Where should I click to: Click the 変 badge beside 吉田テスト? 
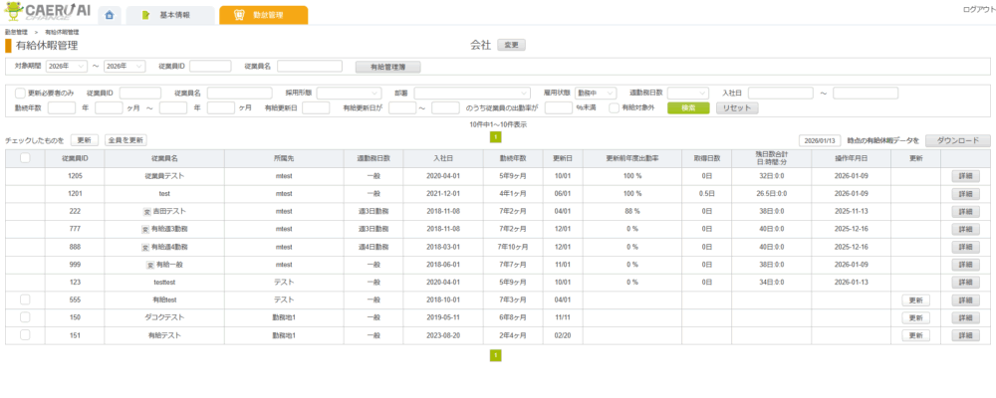(144, 211)
